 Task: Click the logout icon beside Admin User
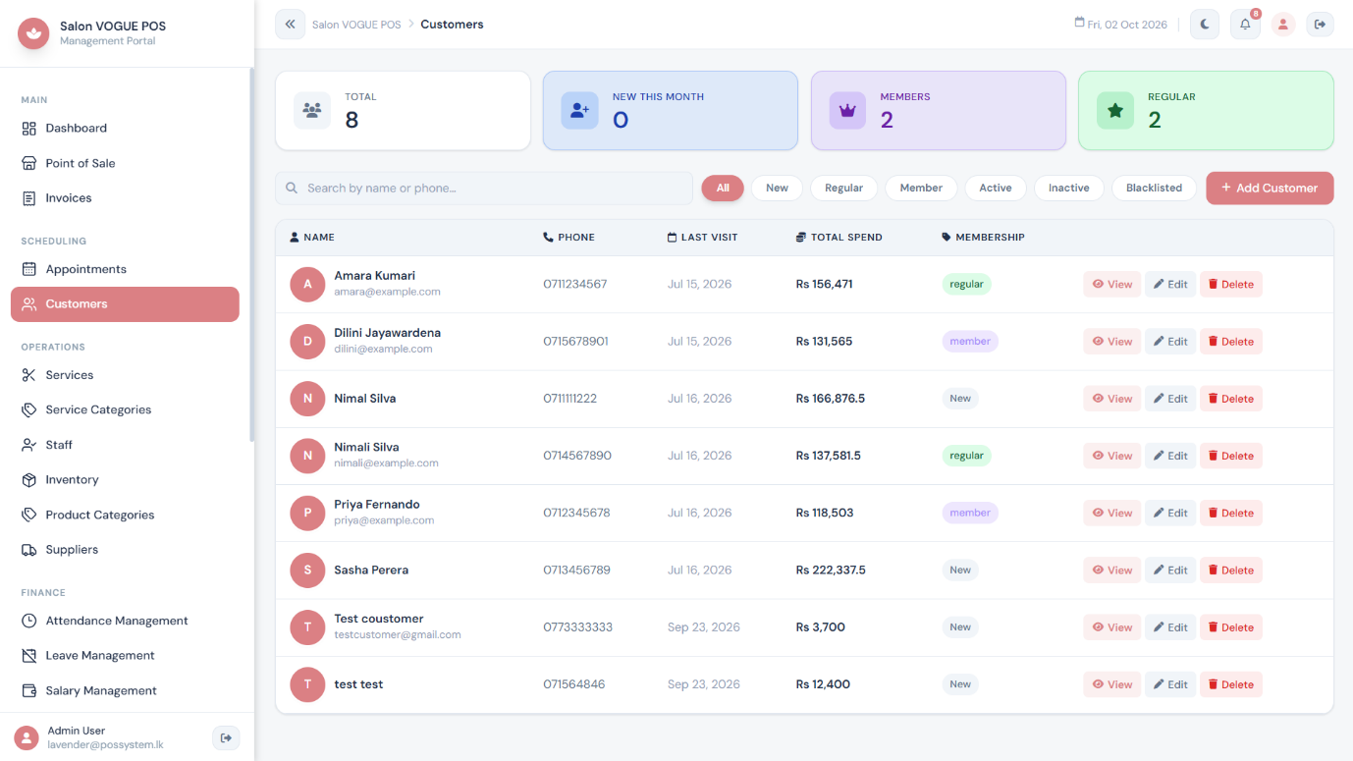(x=226, y=738)
